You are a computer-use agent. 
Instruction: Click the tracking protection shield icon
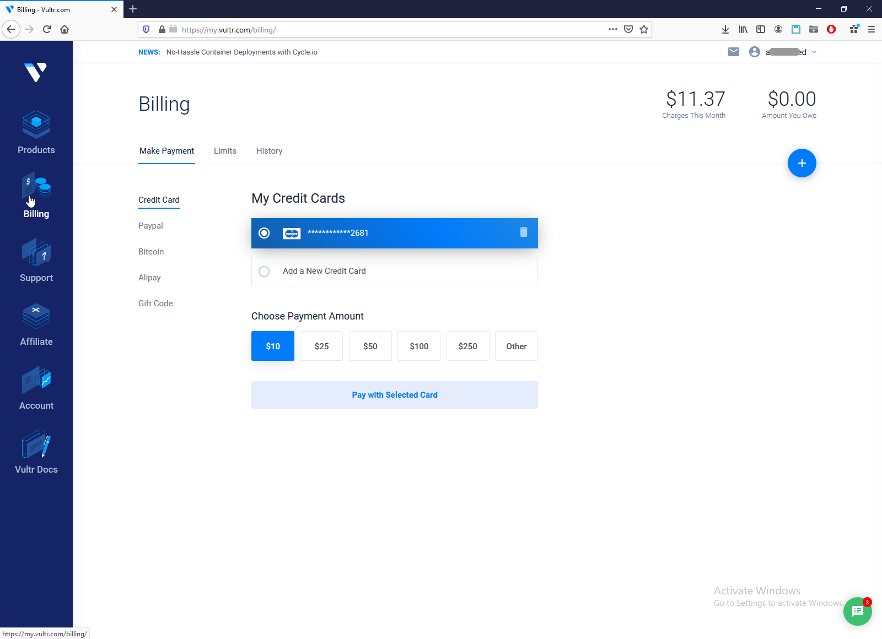[x=146, y=29]
